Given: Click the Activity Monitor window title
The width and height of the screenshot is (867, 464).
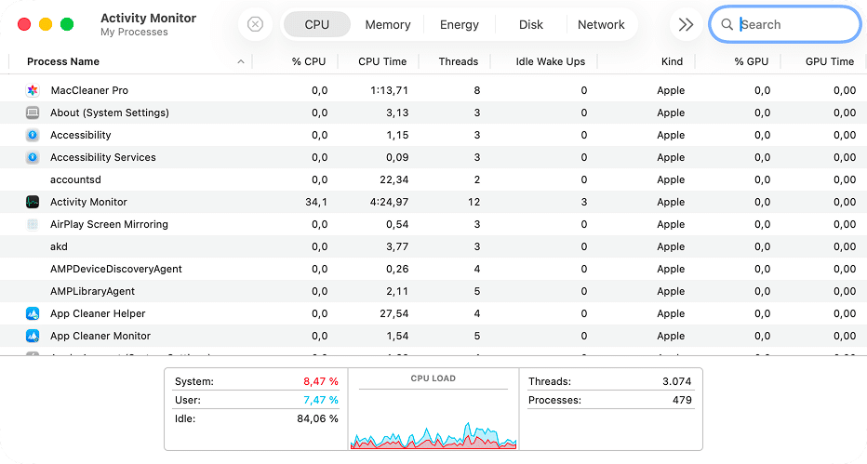Looking at the screenshot, I should point(148,18).
